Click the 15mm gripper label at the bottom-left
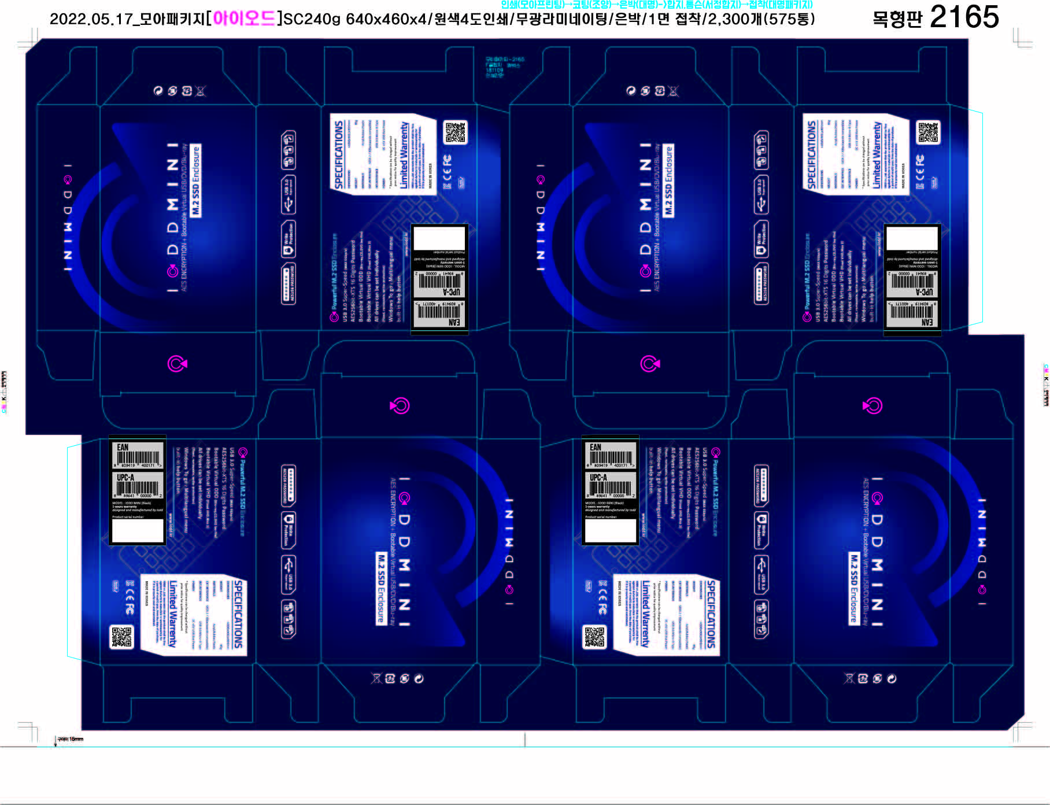The image size is (1050, 805). coord(70,739)
